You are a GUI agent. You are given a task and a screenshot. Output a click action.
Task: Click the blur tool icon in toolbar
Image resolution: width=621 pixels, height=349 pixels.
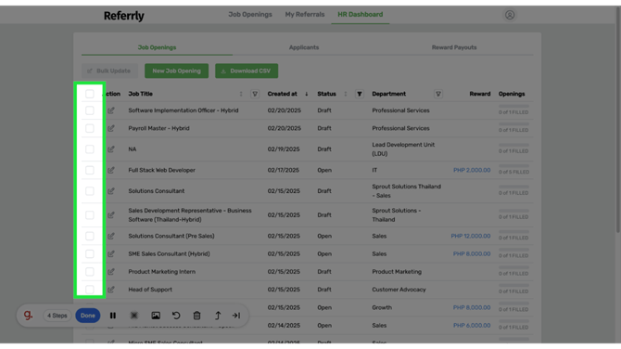134,316
